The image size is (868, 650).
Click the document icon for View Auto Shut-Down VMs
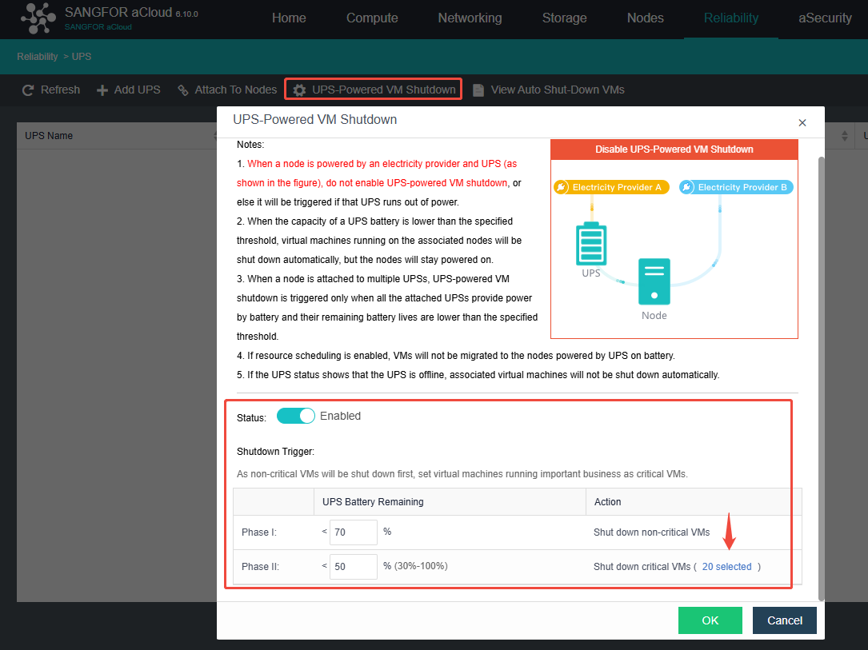(x=478, y=90)
